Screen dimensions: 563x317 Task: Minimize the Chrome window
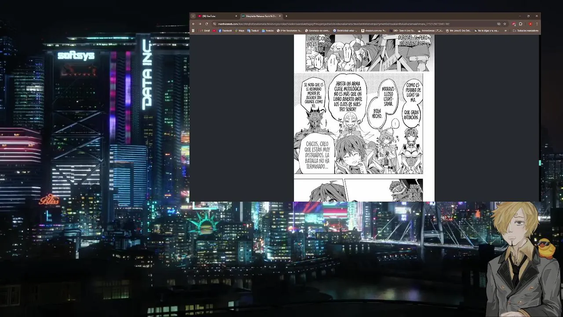[520, 16]
